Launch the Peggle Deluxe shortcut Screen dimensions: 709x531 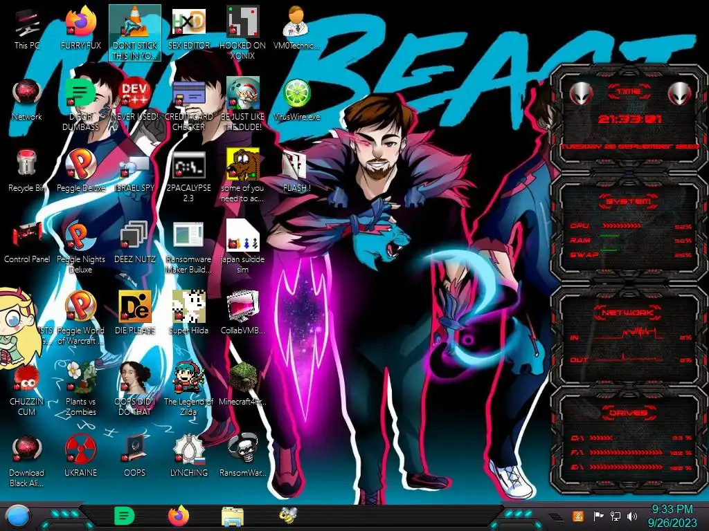click(80, 171)
